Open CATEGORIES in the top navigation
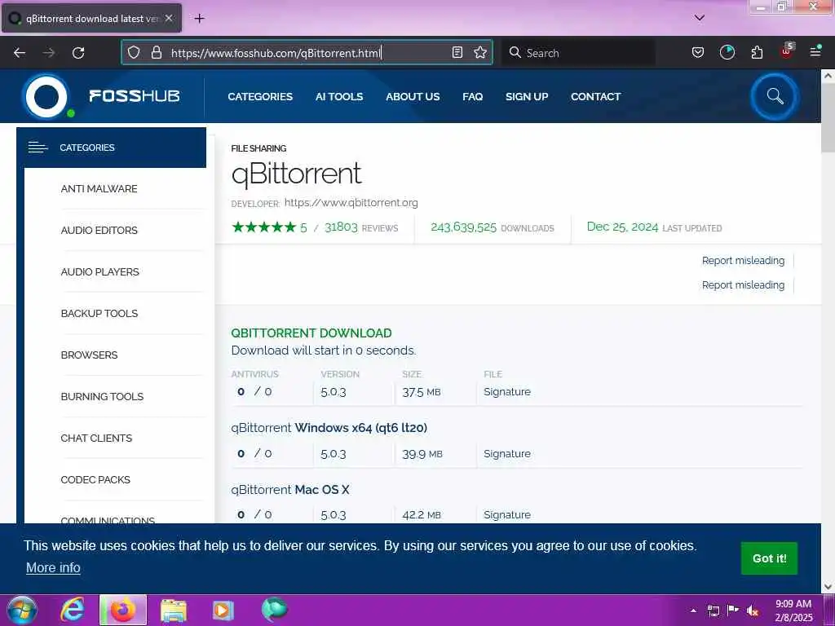 [260, 96]
